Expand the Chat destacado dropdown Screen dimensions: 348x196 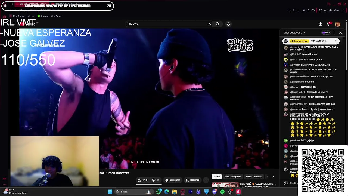294,33
